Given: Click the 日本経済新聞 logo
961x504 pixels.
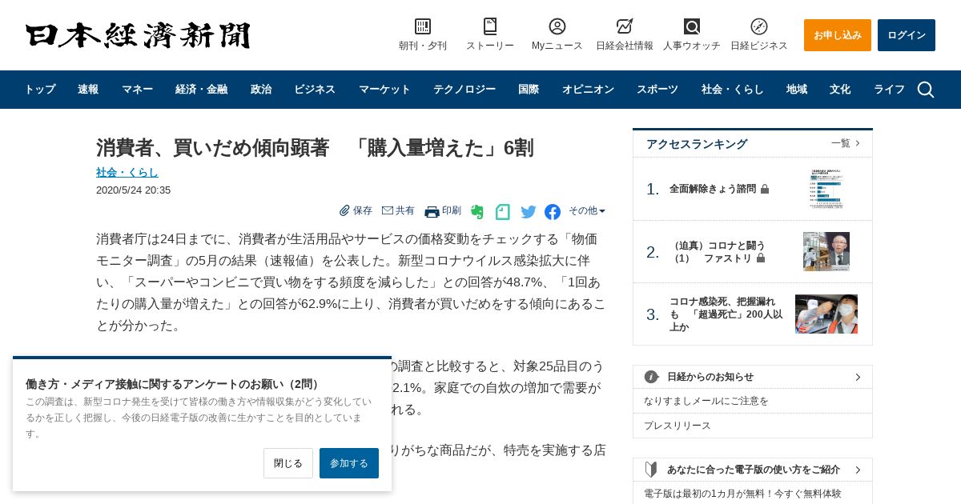Looking at the screenshot, I should [x=138, y=35].
